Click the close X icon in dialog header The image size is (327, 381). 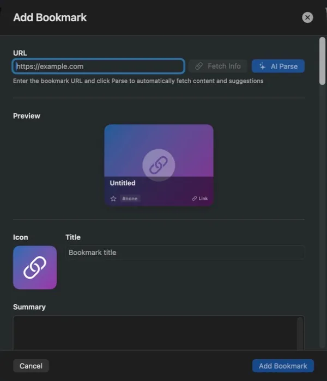307,17
